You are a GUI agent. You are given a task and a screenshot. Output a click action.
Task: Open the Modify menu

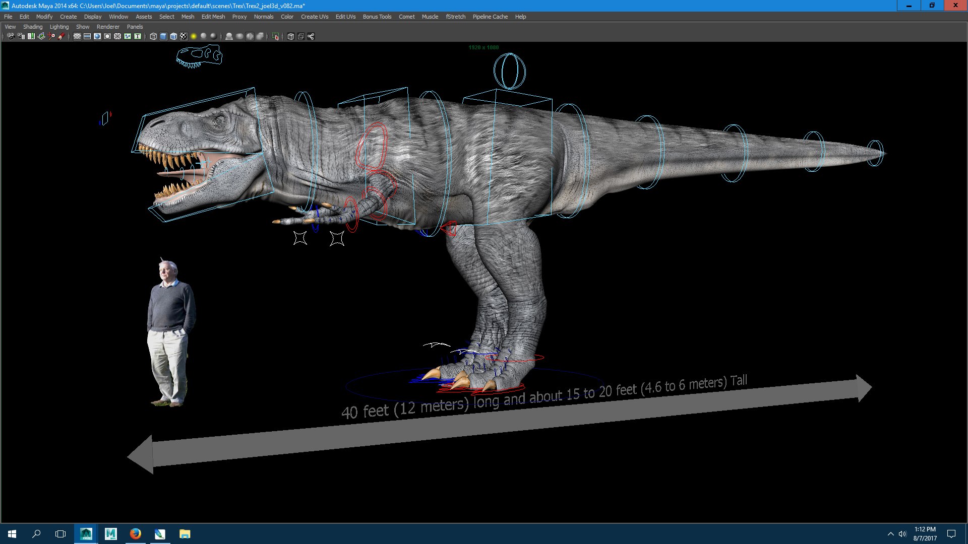[x=44, y=17]
